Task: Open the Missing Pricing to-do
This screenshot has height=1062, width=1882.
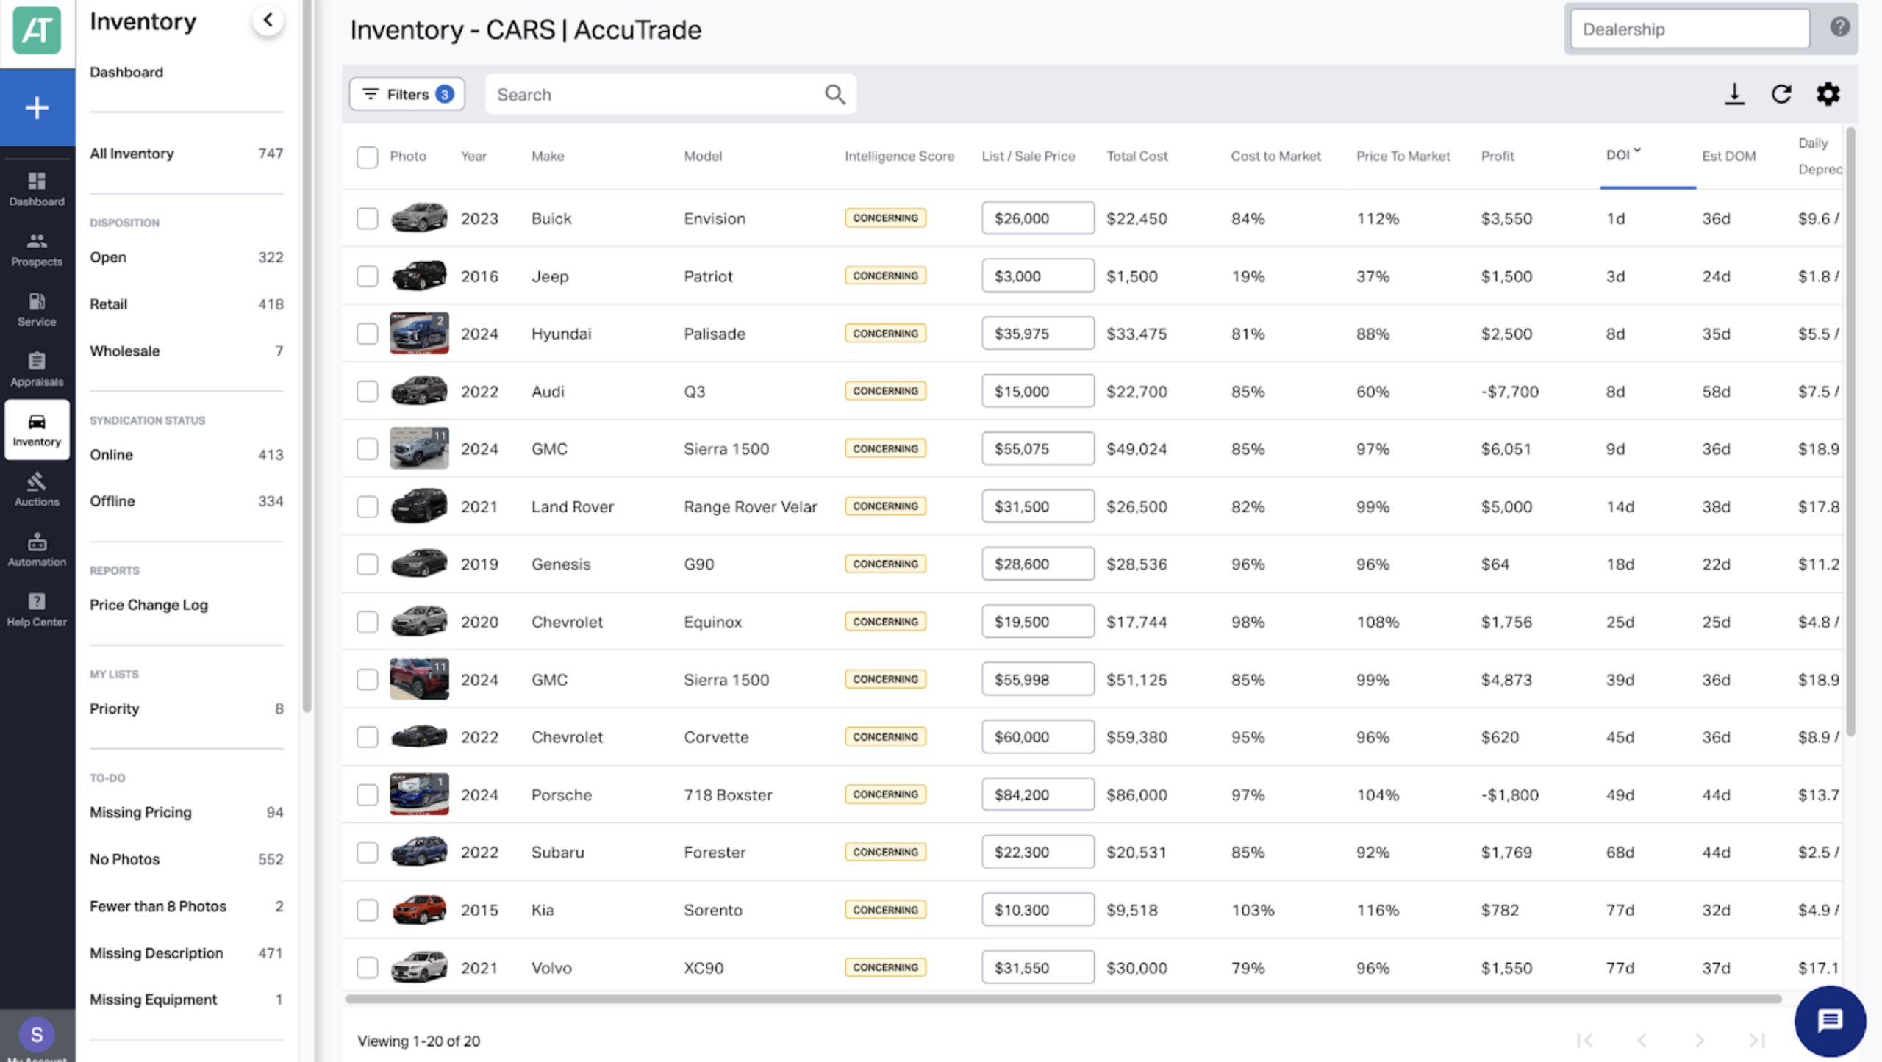Action: pos(186,812)
